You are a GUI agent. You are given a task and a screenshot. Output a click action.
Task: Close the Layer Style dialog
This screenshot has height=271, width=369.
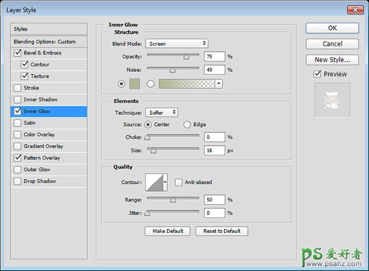355,10
